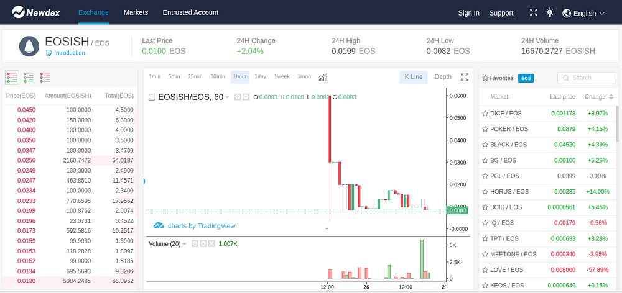Select the 1hour chart interval

tap(240, 77)
